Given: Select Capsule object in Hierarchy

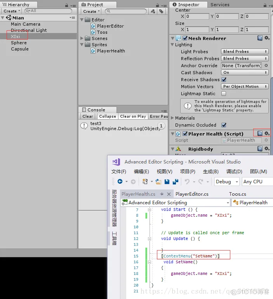Looking at the screenshot, I should coord(20,49).
